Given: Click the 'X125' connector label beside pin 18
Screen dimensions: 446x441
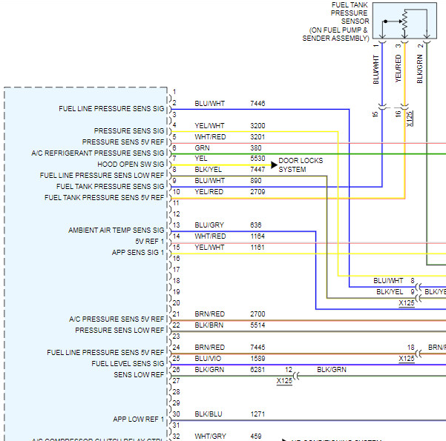Looking at the screenshot, I should 407,358.
